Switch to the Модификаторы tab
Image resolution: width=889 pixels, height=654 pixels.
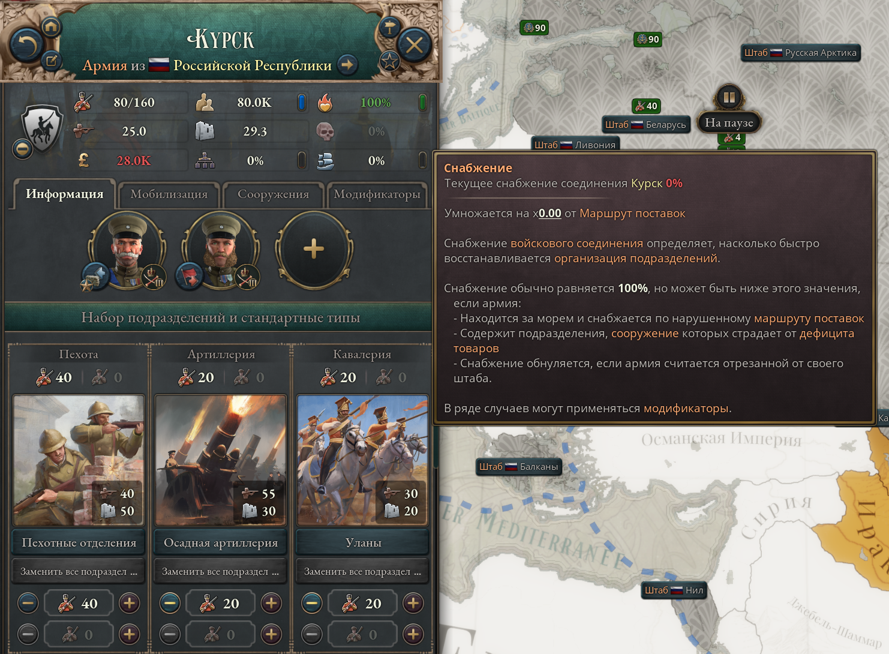[x=377, y=194]
